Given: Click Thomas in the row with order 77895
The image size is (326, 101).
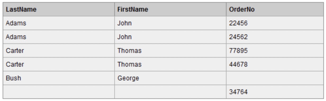Looking at the screenshot, I should click(x=170, y=51).
